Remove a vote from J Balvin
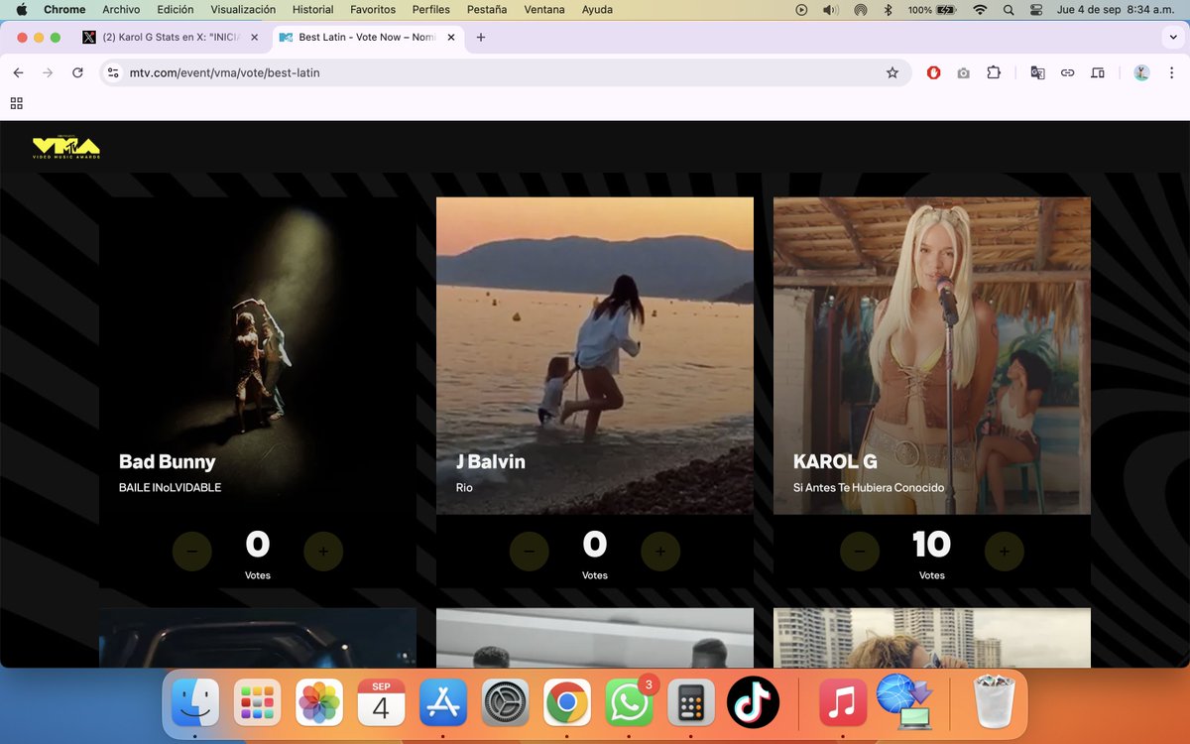This screenshot has width=1190, height=744. point(530,552)
